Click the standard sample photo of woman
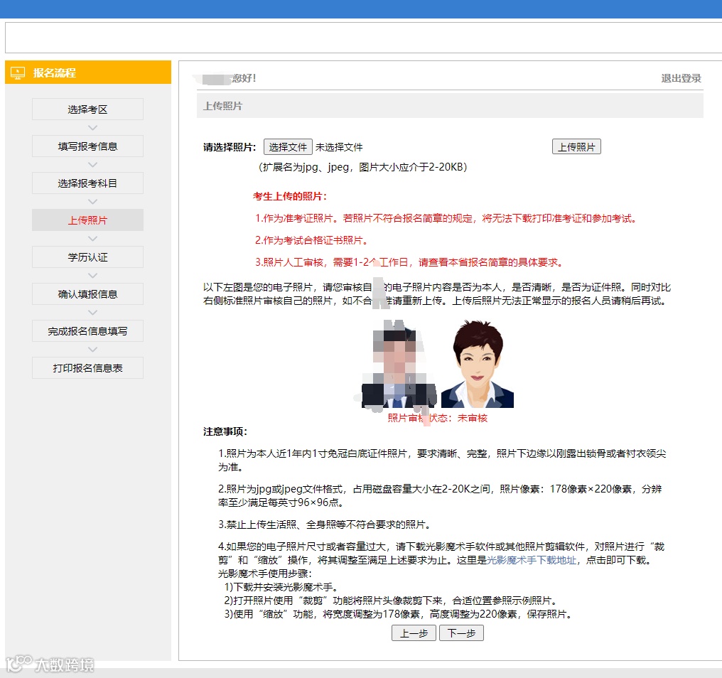Viewport: 722px width, 678px height. pyautogui.click(x=478, y=364)
